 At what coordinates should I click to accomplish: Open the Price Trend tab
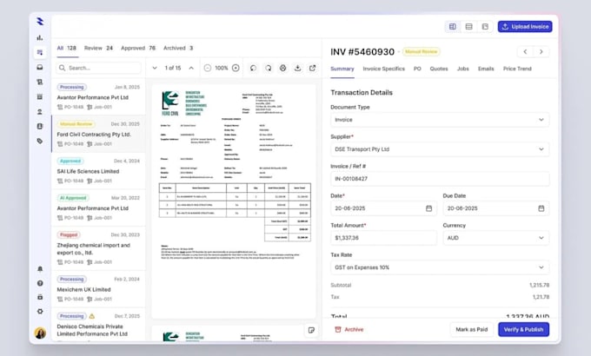pos(517,69)
